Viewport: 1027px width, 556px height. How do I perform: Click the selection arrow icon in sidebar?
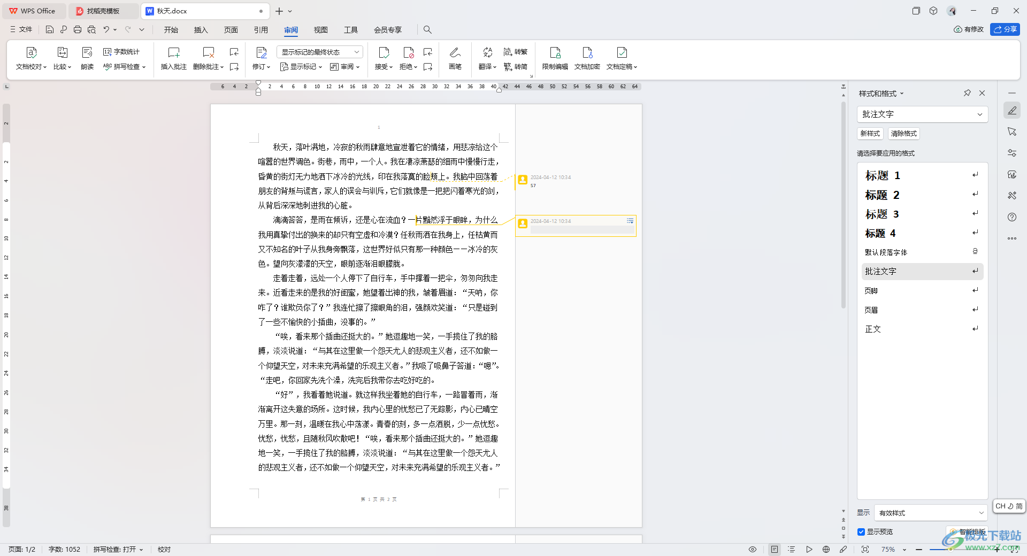point(1012,132)
